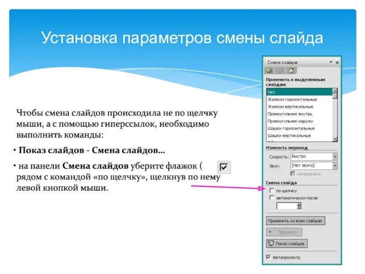This screenshot has height=274, width=365.
Task: Close the Смена слайдов task pane
Action: click(x=337, y=63)
